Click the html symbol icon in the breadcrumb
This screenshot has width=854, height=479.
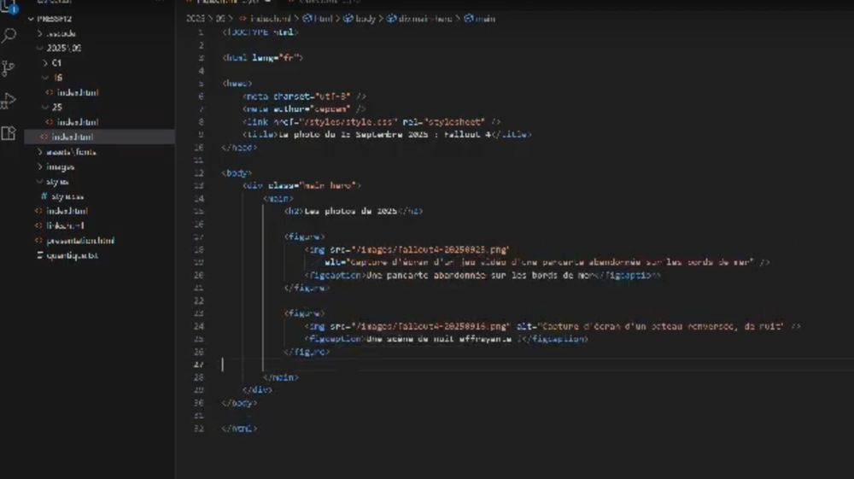click(307, 19)
